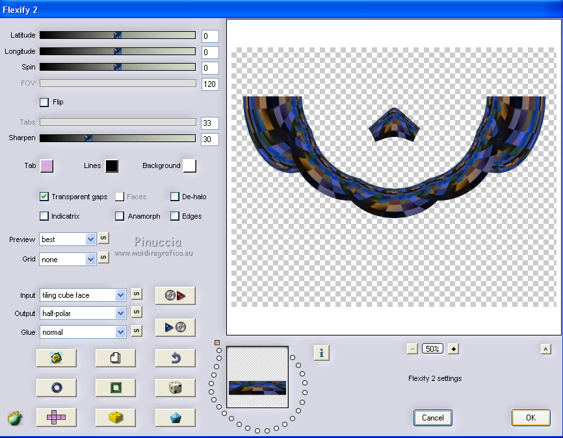Click the green square frame button
This screenshot has width=563, height=438.
click(x=116, y=387)
